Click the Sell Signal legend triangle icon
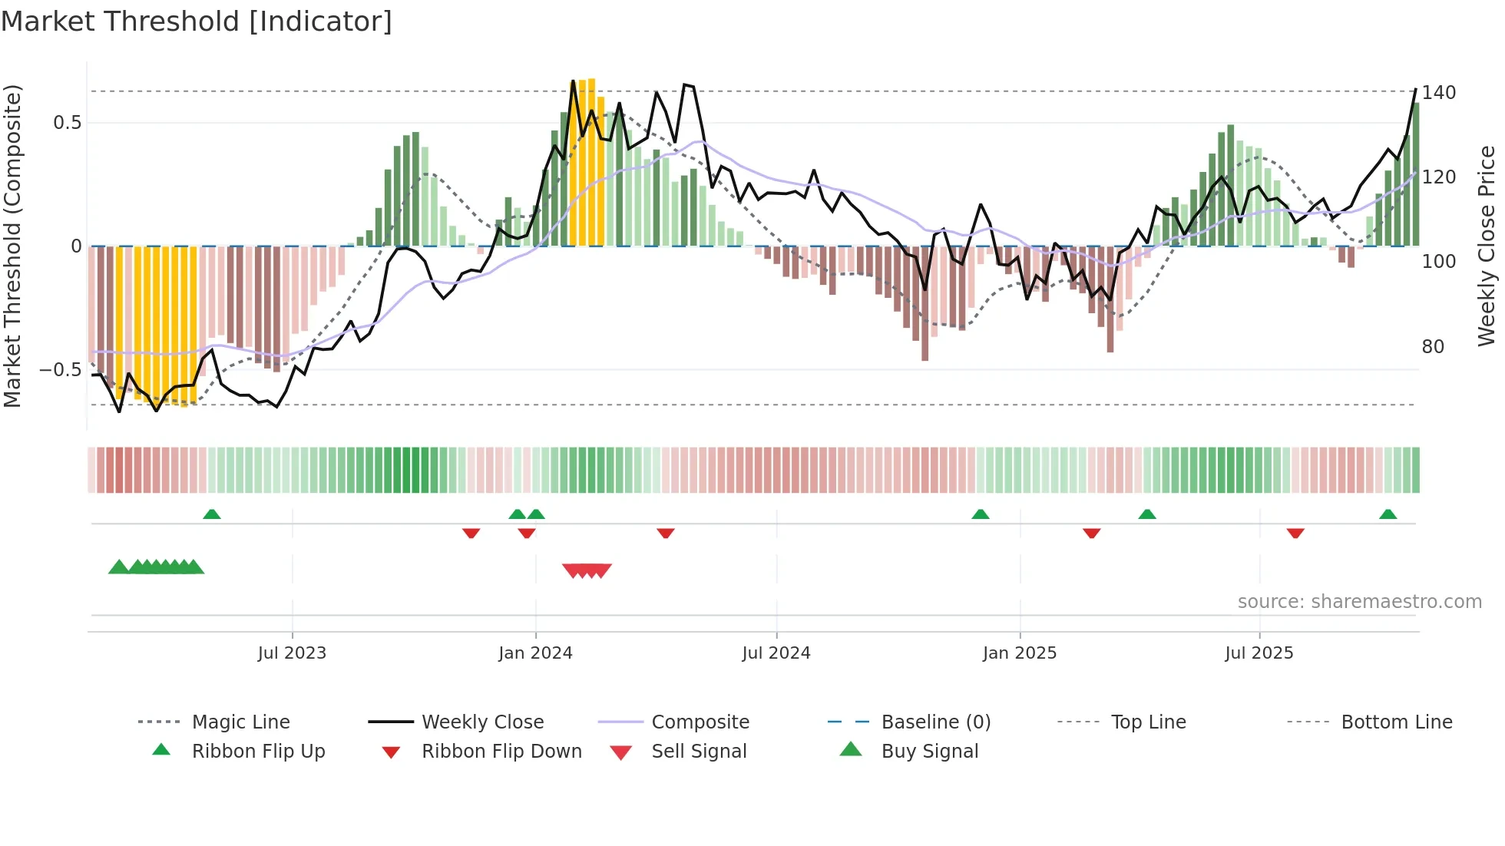This screenshot has width=1505, height=846. [x=620, y=753]
